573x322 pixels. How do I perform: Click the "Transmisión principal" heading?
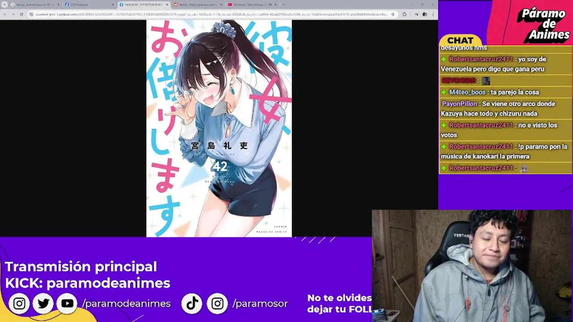click(x=81, y=267)
